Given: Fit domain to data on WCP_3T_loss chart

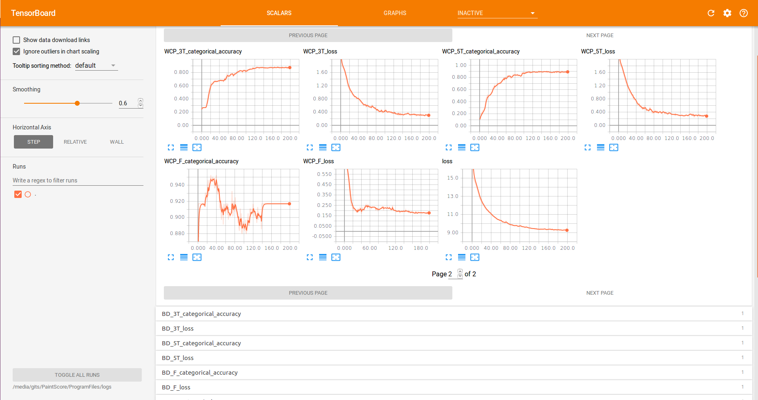Looking at the screenshot, I should (x=336, y=147).
